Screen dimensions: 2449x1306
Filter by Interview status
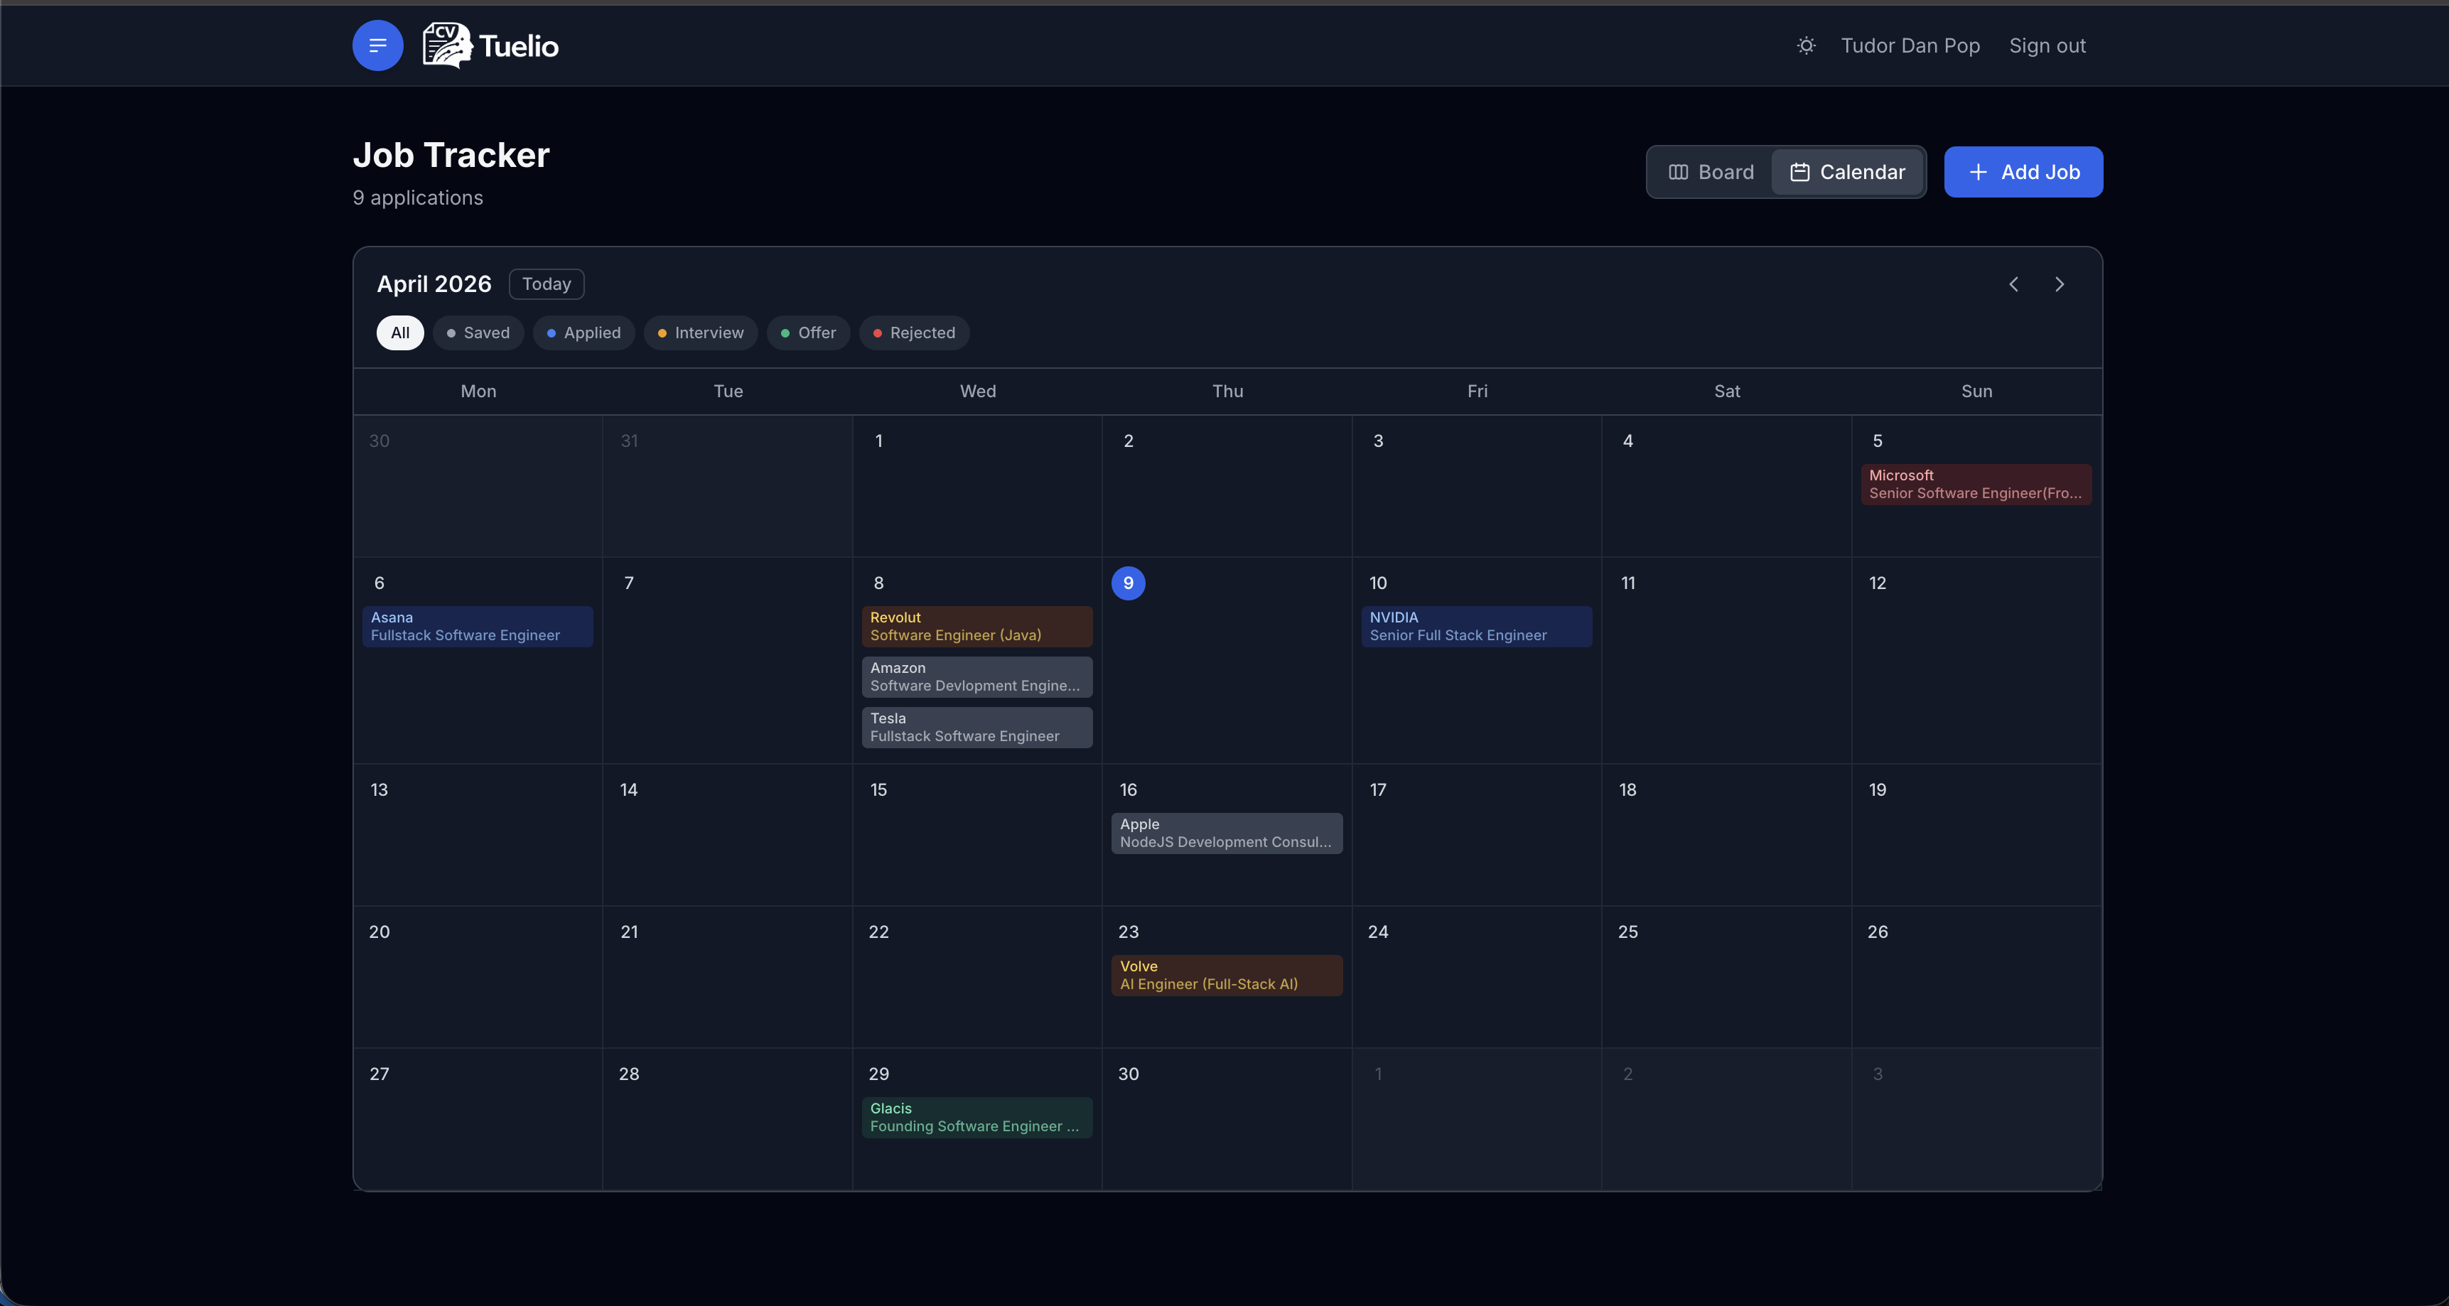pos(701,333)
